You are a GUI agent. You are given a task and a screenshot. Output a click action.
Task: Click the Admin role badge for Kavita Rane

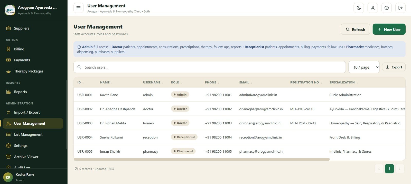click(x=180, y=95)
